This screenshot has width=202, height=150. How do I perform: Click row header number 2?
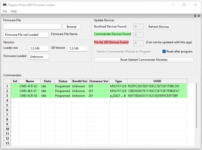click(x=7, y=91)
